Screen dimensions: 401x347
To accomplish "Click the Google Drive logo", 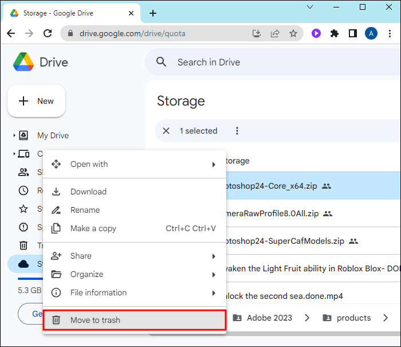I will (x=23, y=62).
